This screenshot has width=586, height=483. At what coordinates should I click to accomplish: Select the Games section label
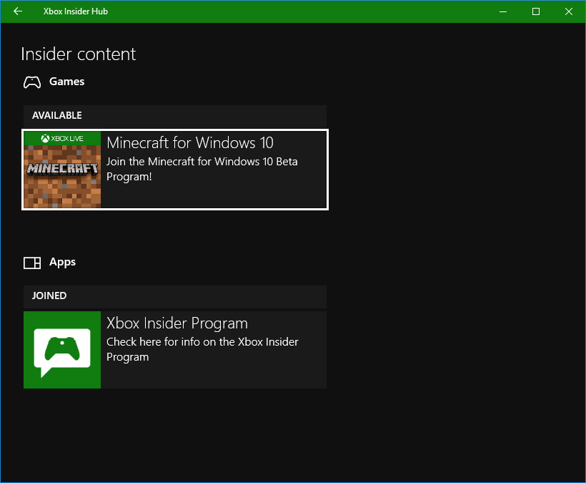tap(66, 82)
